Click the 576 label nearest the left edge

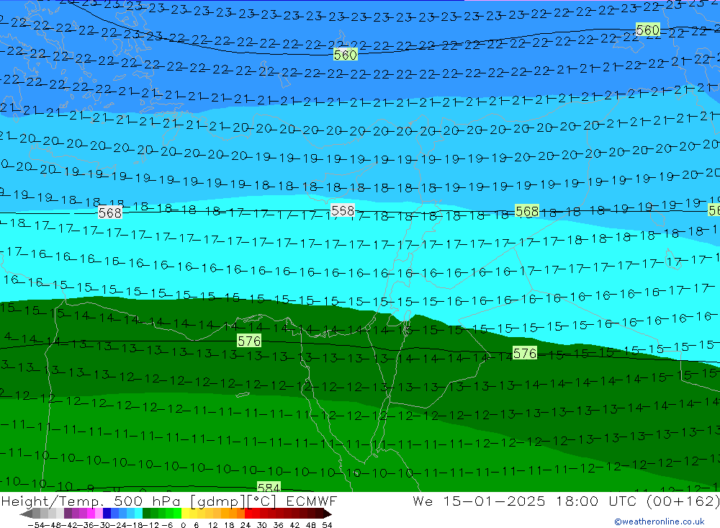point(249,341)
